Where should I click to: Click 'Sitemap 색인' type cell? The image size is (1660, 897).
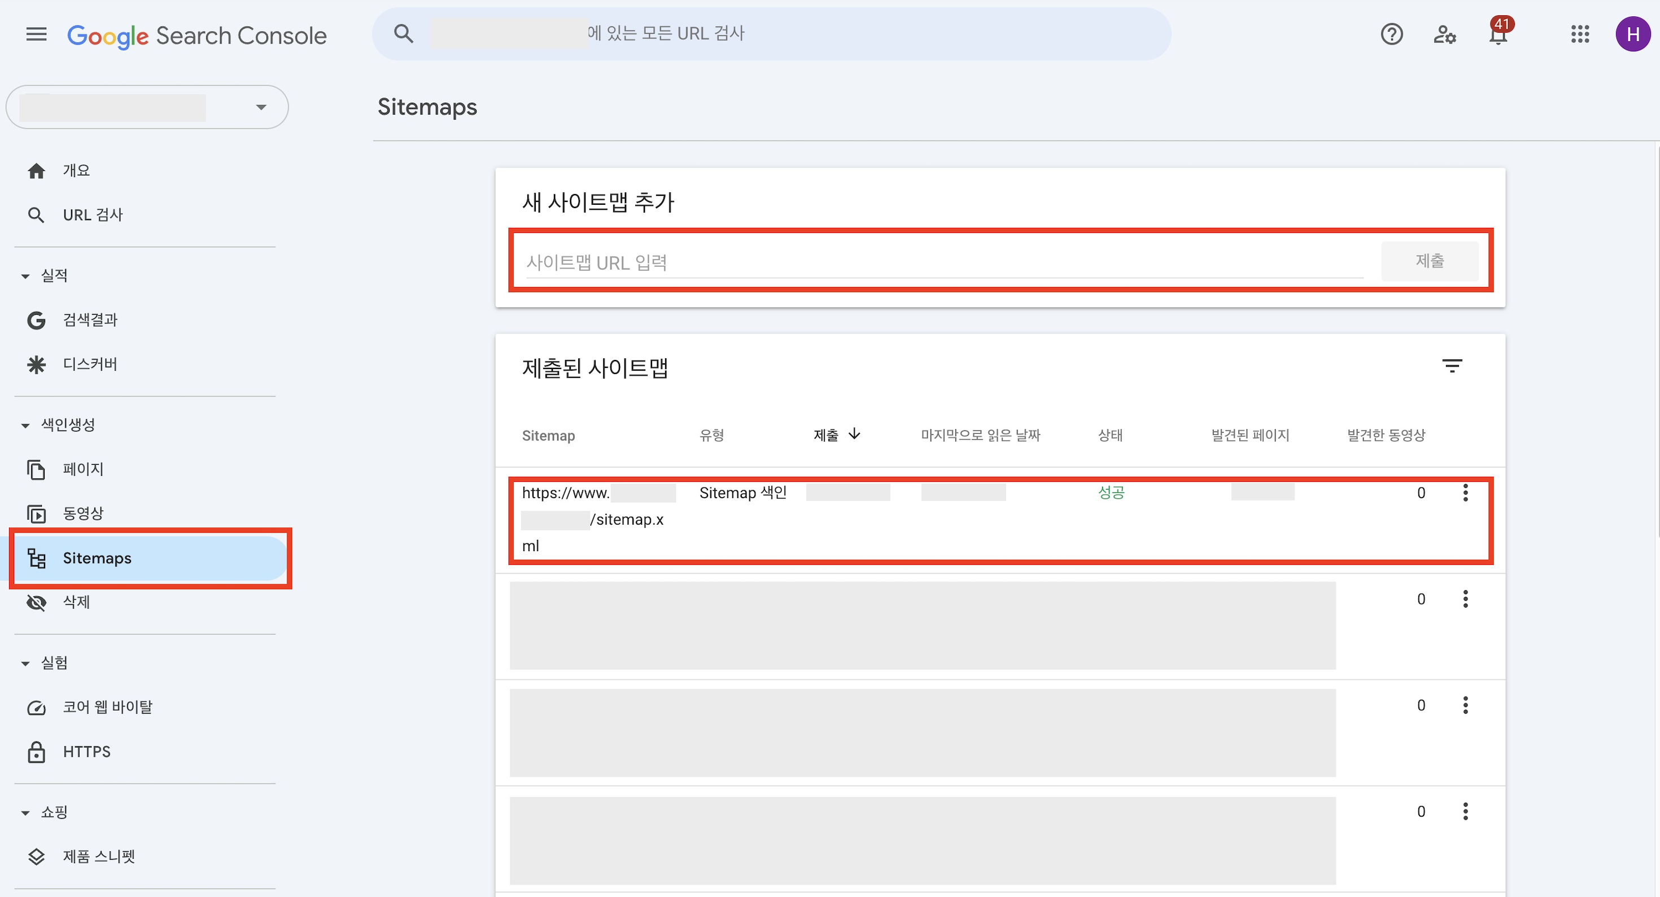pos(743,493)
